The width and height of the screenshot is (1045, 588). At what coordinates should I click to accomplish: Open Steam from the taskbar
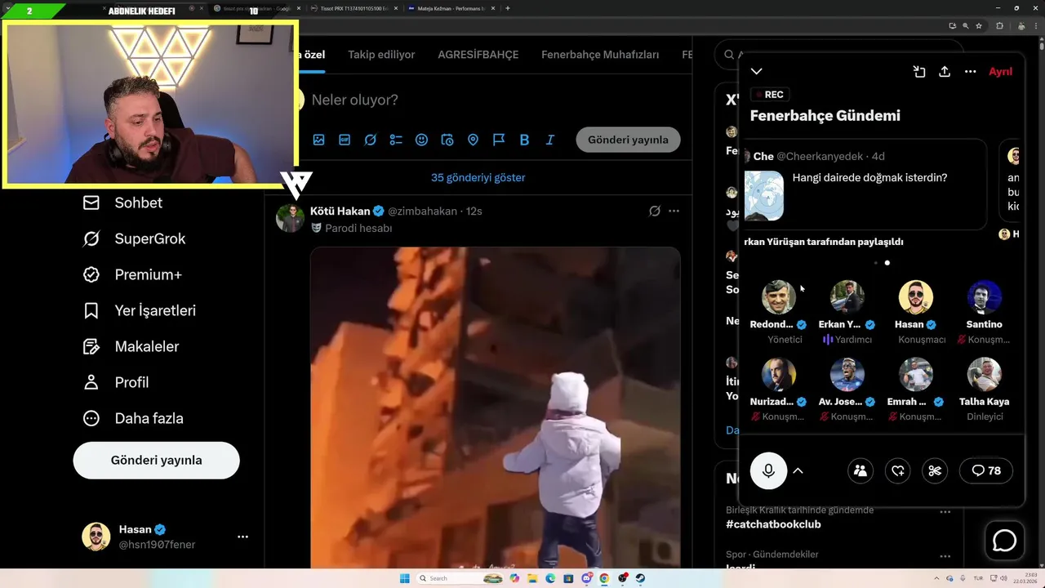[x=640, y=578]
